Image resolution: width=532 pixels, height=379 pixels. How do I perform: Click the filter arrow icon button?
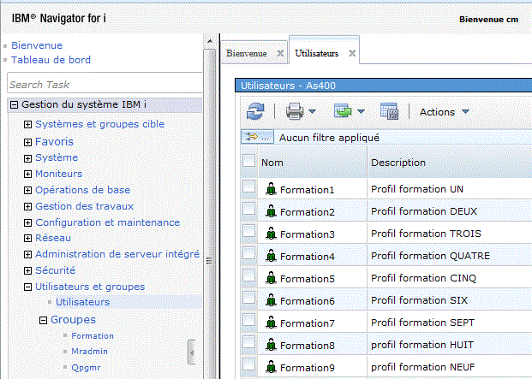(x=257, y=137)
